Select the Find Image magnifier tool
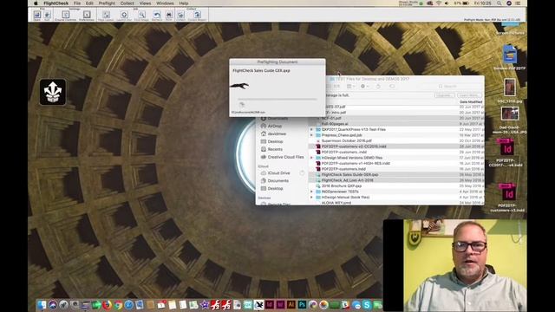The image size is (555, 312). [x=141, y=15]
